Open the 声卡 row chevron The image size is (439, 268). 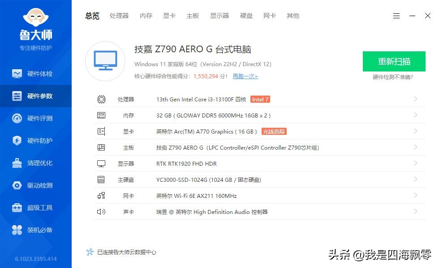point(417,212)
